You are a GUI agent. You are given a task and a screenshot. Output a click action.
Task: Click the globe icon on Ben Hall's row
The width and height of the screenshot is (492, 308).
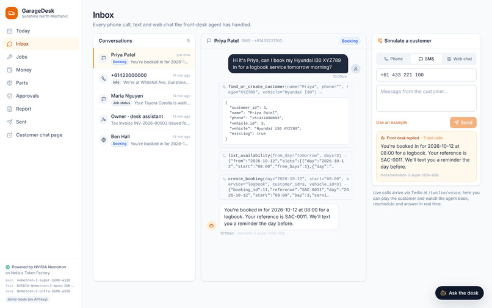(103, 140)
